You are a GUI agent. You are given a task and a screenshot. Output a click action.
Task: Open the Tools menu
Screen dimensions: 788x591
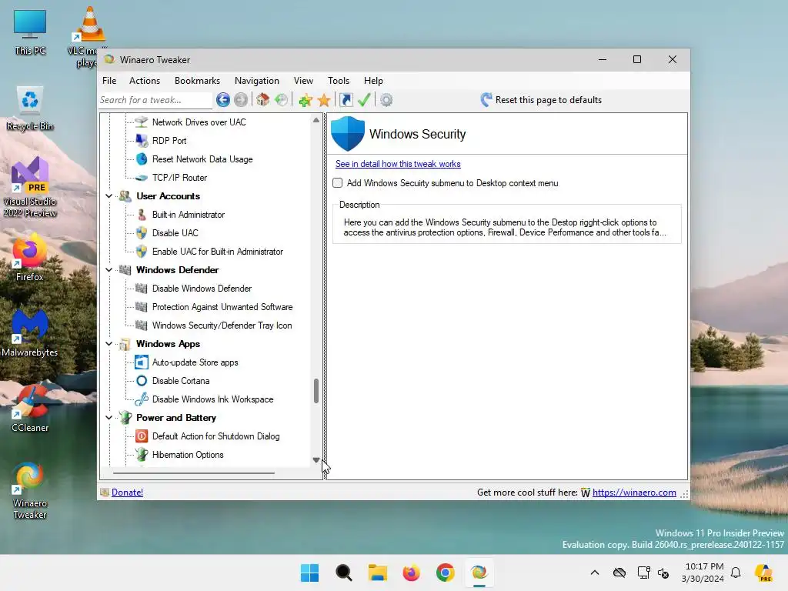tap(339, 80)
